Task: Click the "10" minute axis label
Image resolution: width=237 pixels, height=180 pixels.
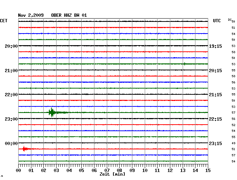Action: [x=145, y=171]
